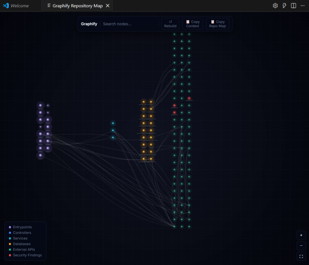
Task: Select the bottom cyan Services node
Action: (x=113, y=137)
